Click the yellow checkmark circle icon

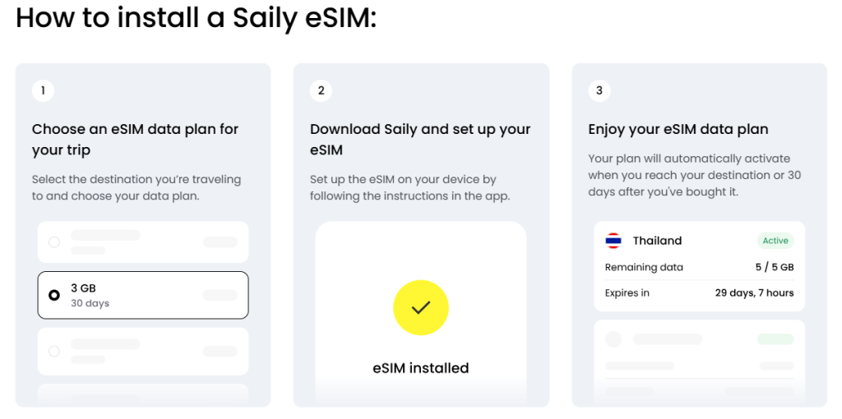[x=420, y=307]
